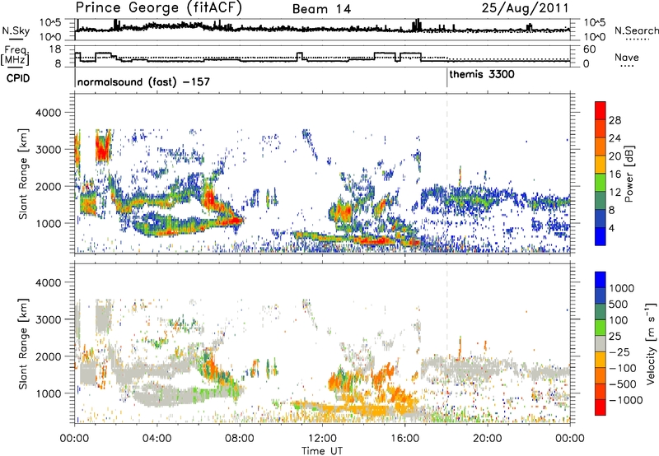Viewport: 659px width, 456px height.
Task: Select the Beam 14 label
Action: point(321,9)
